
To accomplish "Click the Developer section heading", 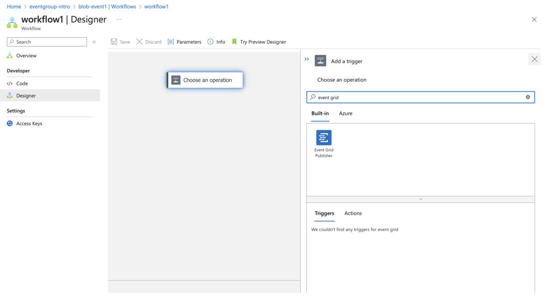I will [x=18, y=71].
